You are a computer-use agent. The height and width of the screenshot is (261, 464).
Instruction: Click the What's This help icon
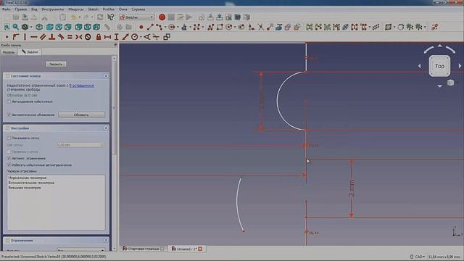pyautogui.click(x=111, y=17)
